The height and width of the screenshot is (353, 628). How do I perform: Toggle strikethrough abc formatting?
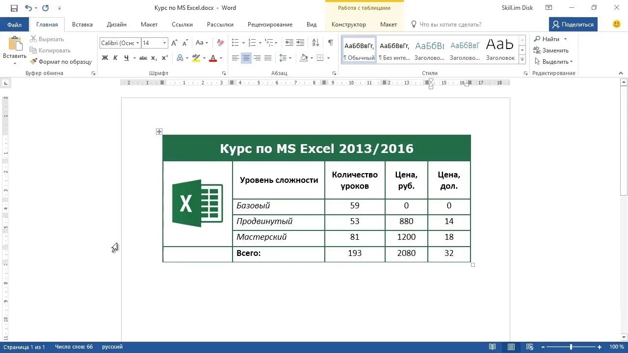pos(143,58)
